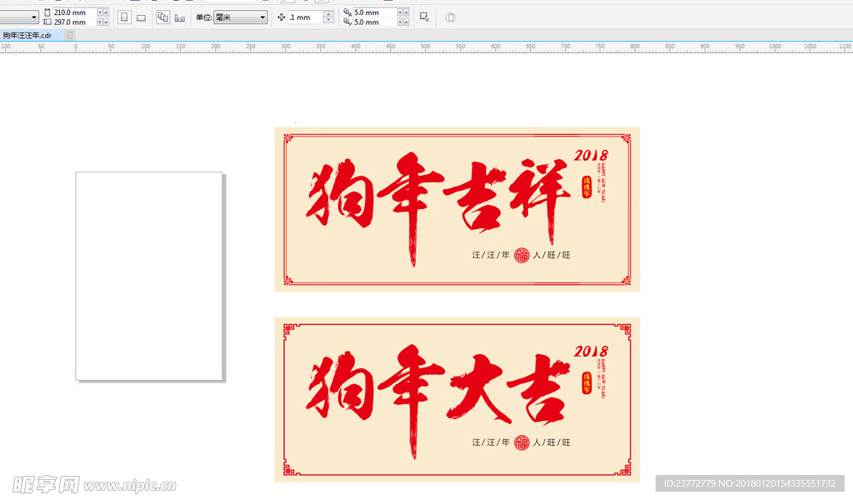
Task: Enable treat-all-objects-as-filled mode
Action: 449,17
